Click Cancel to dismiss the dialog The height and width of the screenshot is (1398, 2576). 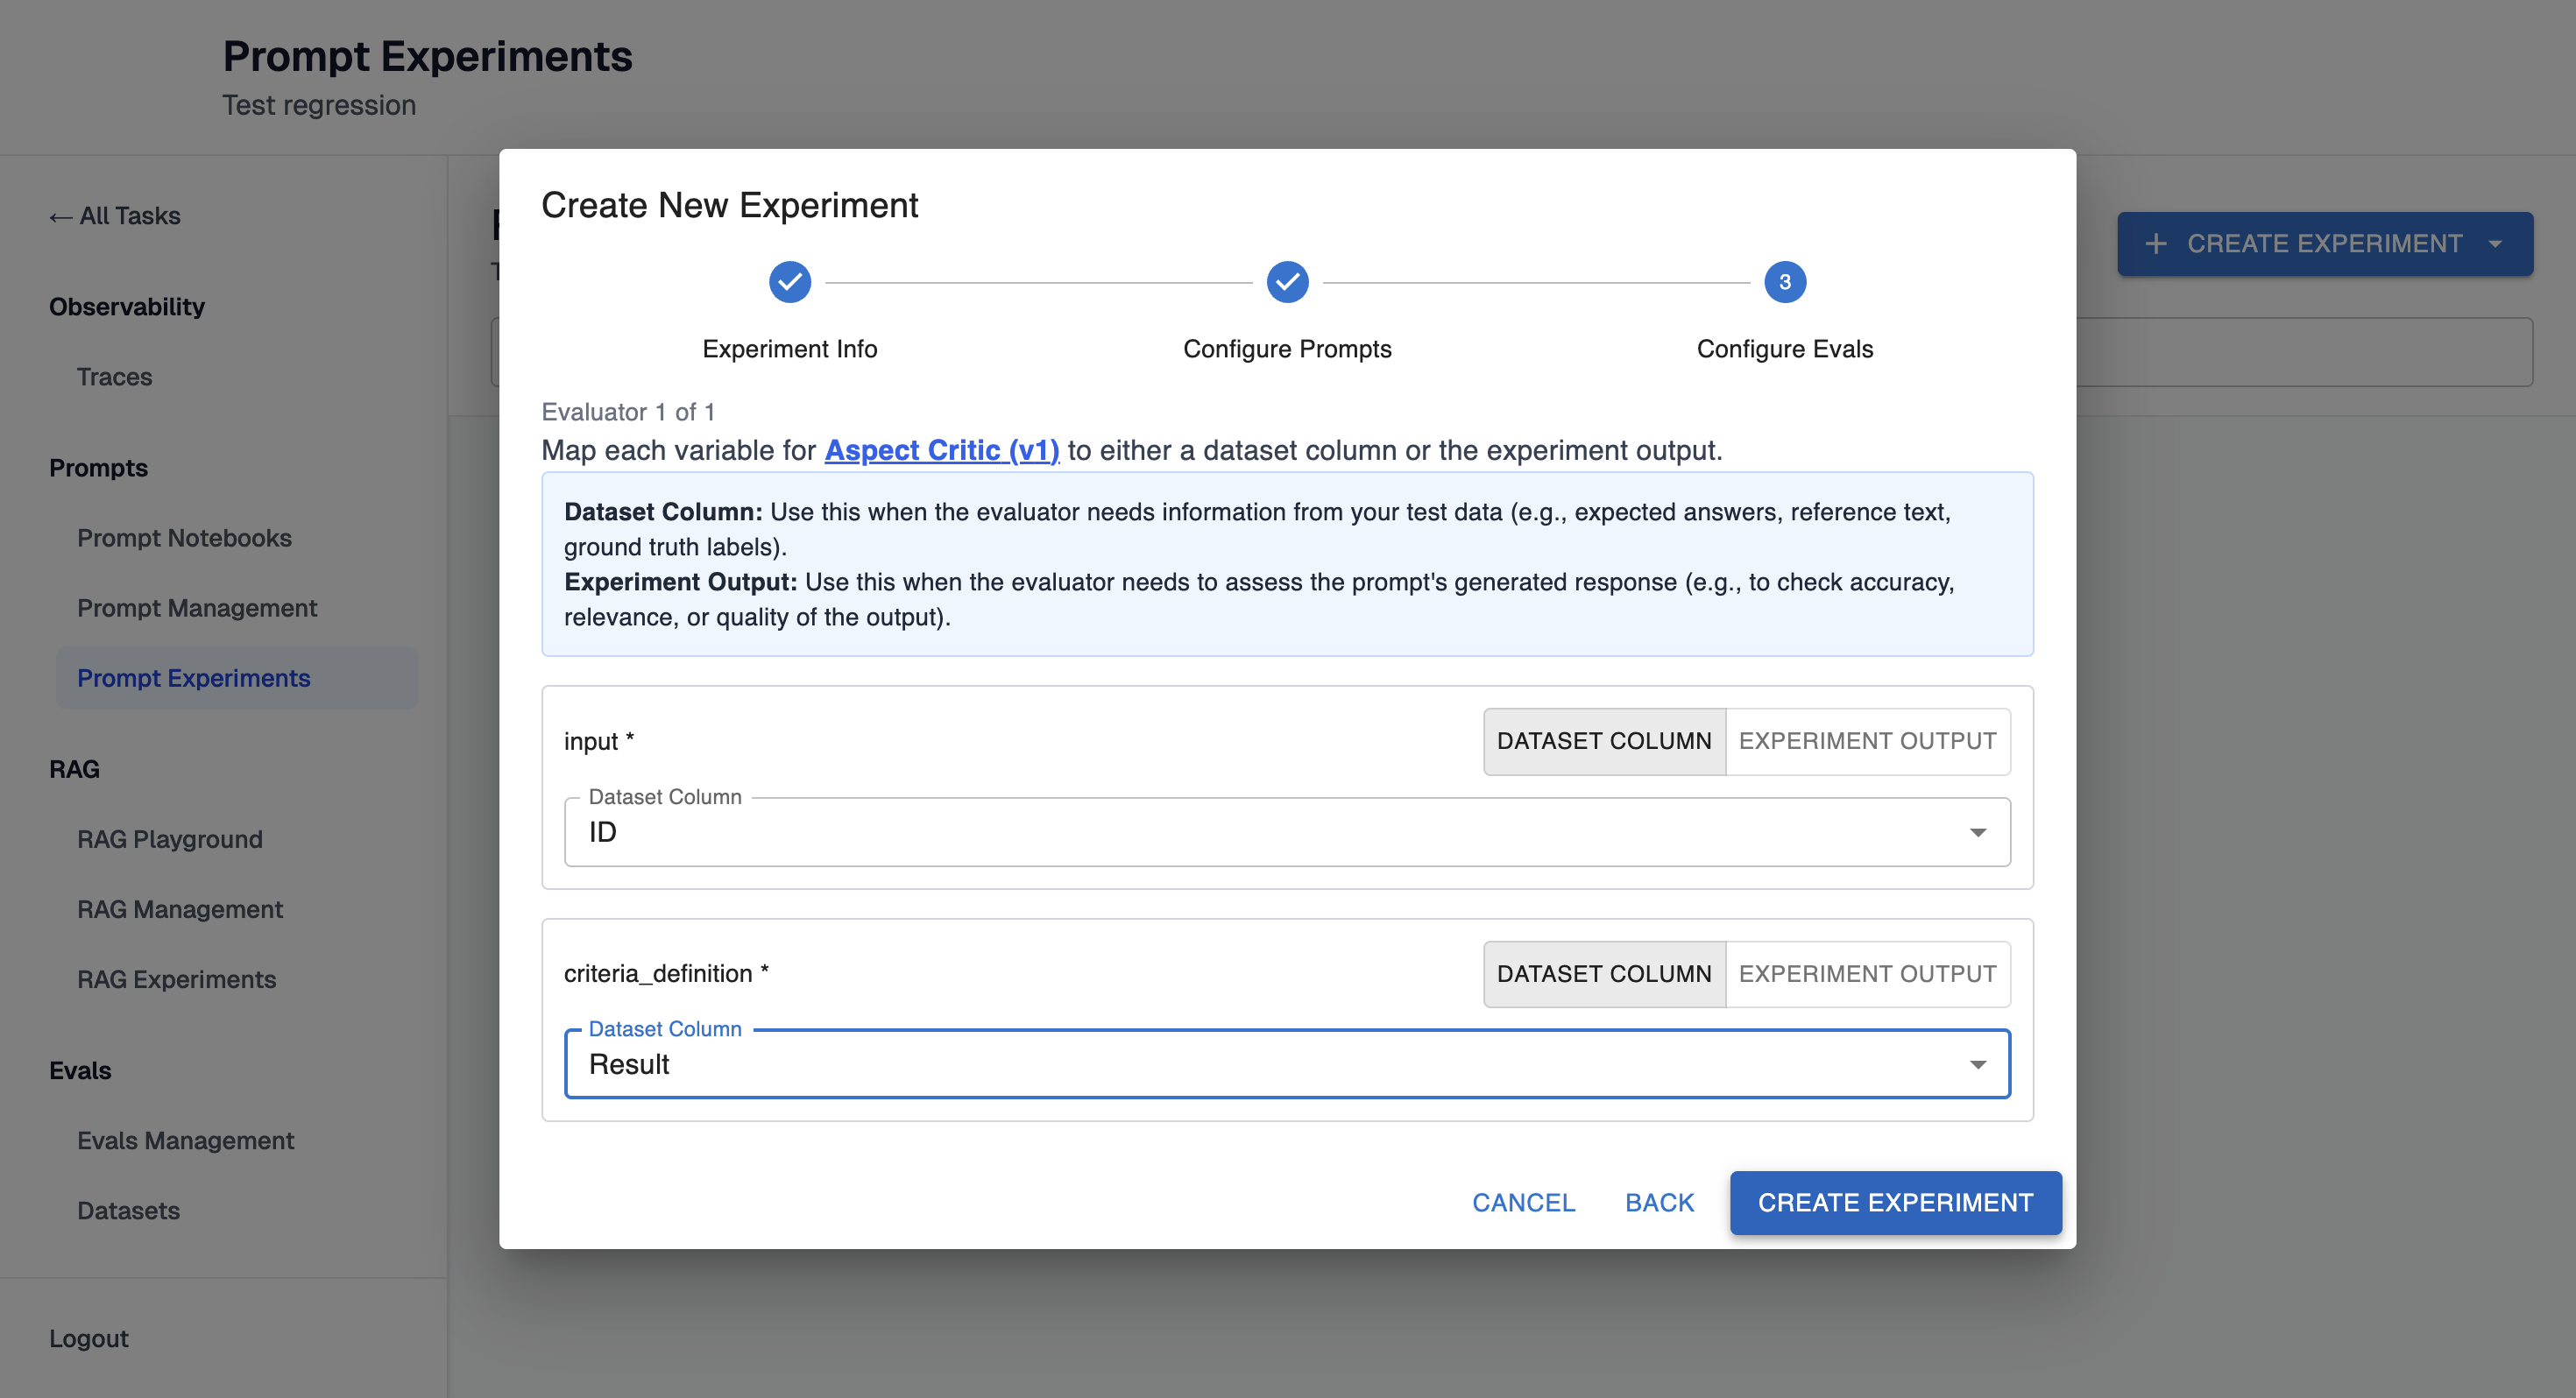point(1523,1202)
